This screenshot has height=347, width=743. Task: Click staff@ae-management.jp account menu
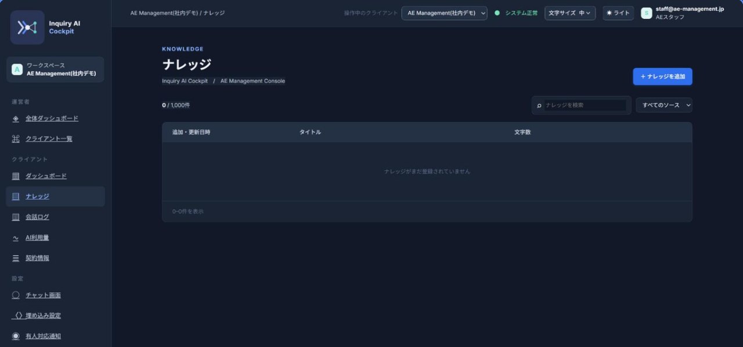tap(683, 13)
